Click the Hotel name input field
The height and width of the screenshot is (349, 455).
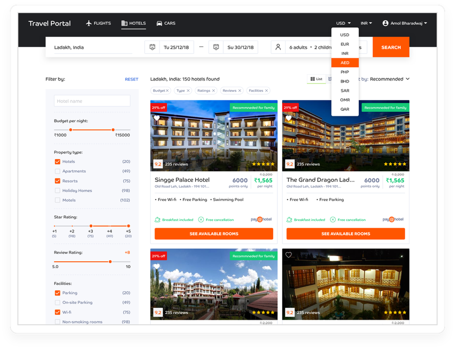(x=92, y=101)
